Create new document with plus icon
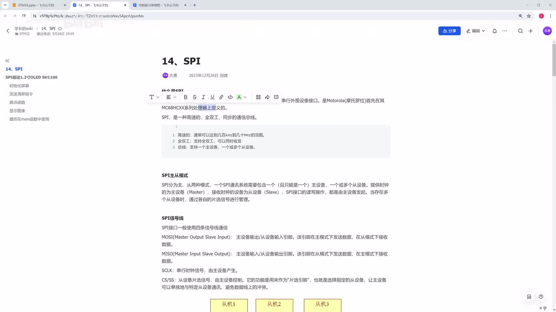This screenshot has height=312, width=556. tap(531, 31)
